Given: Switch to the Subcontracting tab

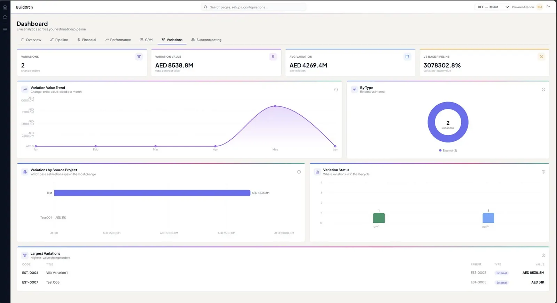Looking at the screenshot, I should coord(206,40).
